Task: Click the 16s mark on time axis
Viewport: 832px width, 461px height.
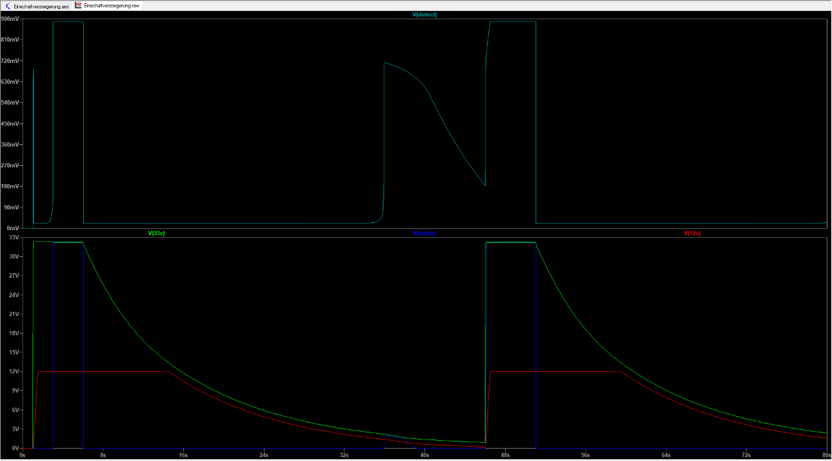Action: [x=183, y=455]
